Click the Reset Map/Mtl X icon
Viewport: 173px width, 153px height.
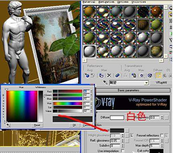[x=109, y=75]
